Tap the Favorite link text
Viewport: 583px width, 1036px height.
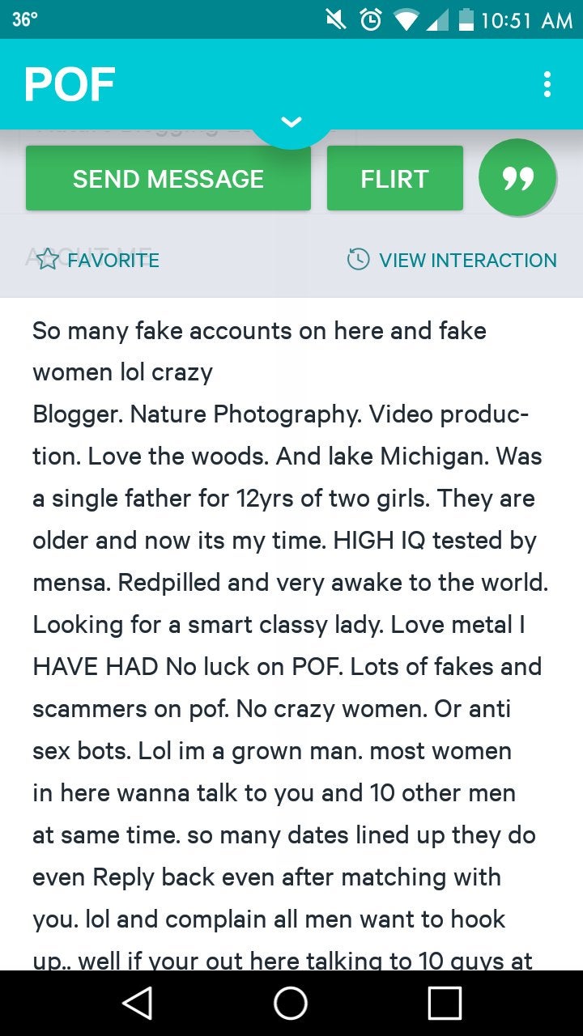(x=113, y=260)
